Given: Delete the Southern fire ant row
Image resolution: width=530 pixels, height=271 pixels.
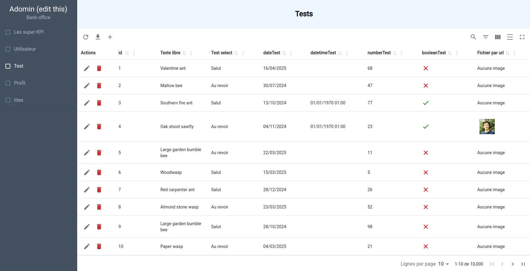Looking at the screenshot, I should 99,103.
